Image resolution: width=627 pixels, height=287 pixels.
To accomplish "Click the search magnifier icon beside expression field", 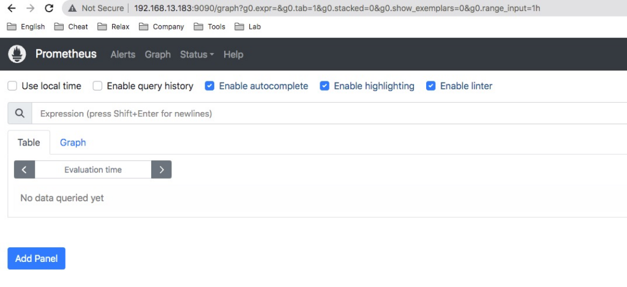I will (x=20, y=114).
